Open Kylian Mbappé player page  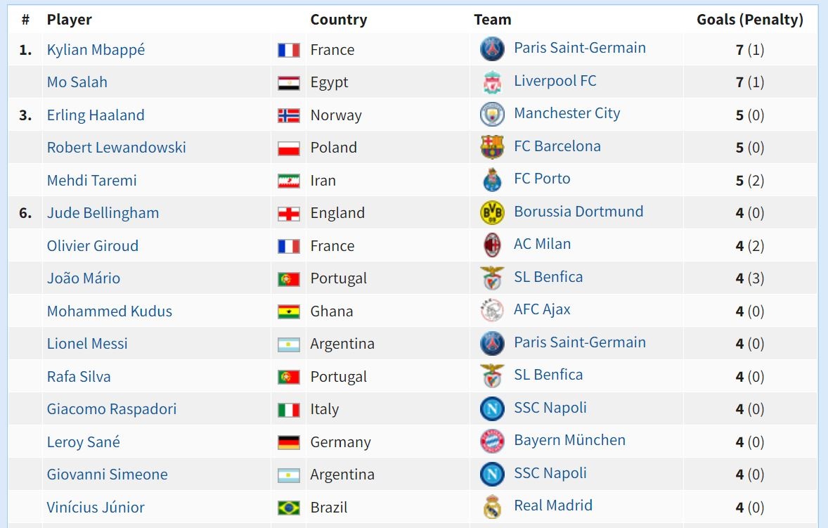96,50
